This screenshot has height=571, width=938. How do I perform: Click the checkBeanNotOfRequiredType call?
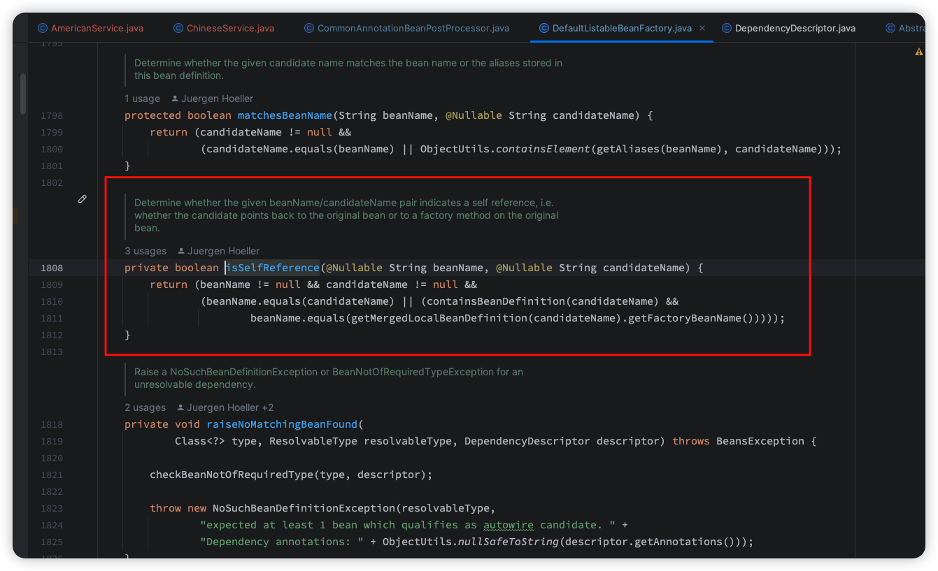point(232,475)
